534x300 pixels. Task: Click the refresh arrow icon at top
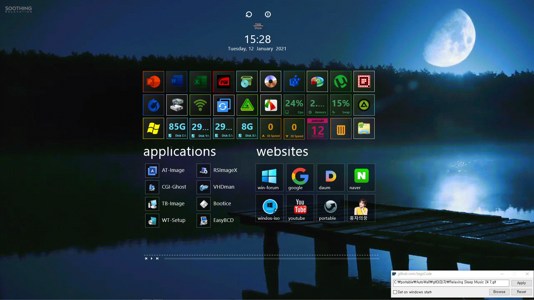(249, 14)
